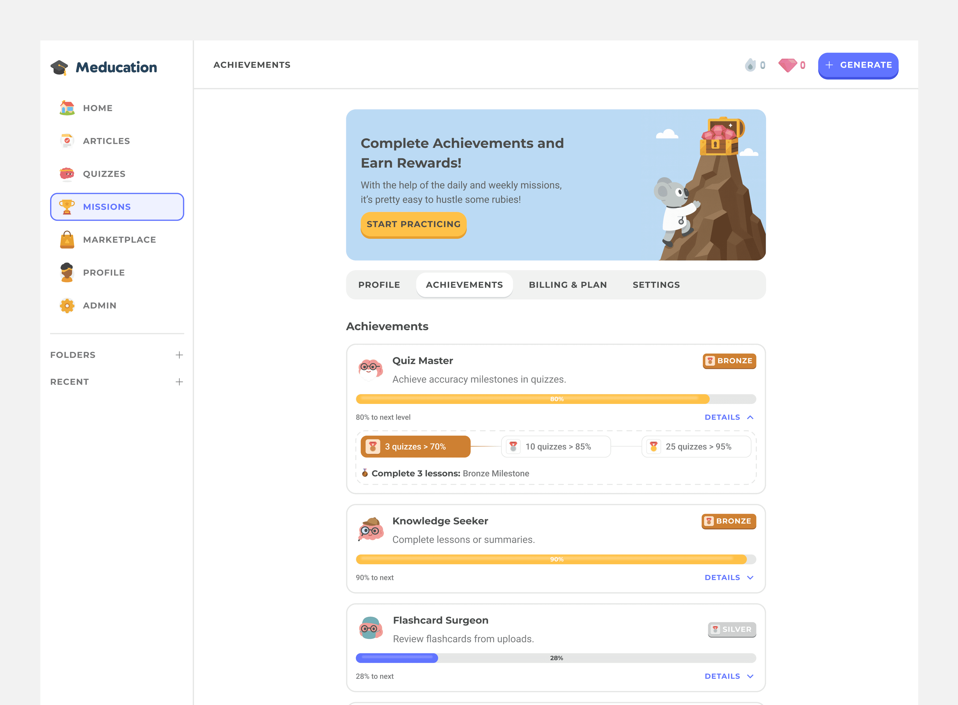This screenshot has width=958, height=705.
Task: Open Profile via the avatar icon
Action: tap(67, 273)
